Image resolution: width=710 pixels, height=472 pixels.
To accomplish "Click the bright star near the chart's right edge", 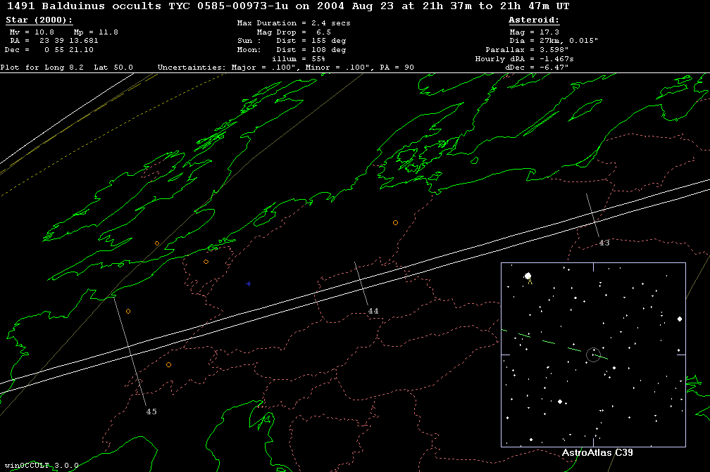I will click(x=680, y=319).
